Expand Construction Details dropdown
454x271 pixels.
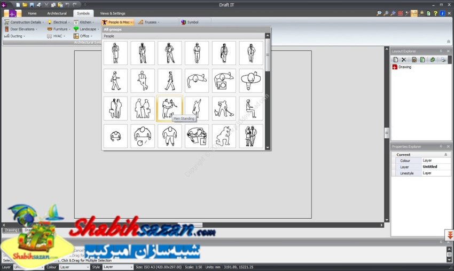point(25,22)
